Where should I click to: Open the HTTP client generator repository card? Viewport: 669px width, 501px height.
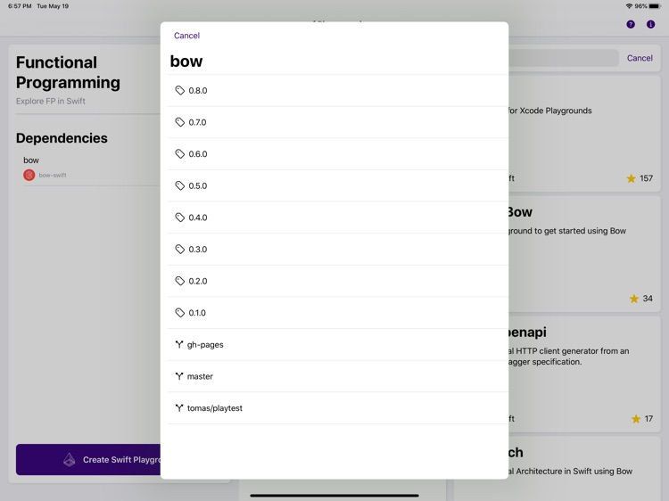pos(584,374)
